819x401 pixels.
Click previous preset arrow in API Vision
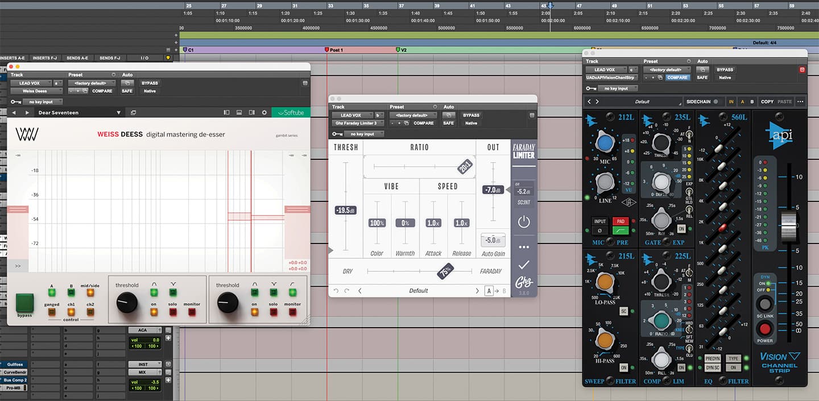click(x=589, y=102)
